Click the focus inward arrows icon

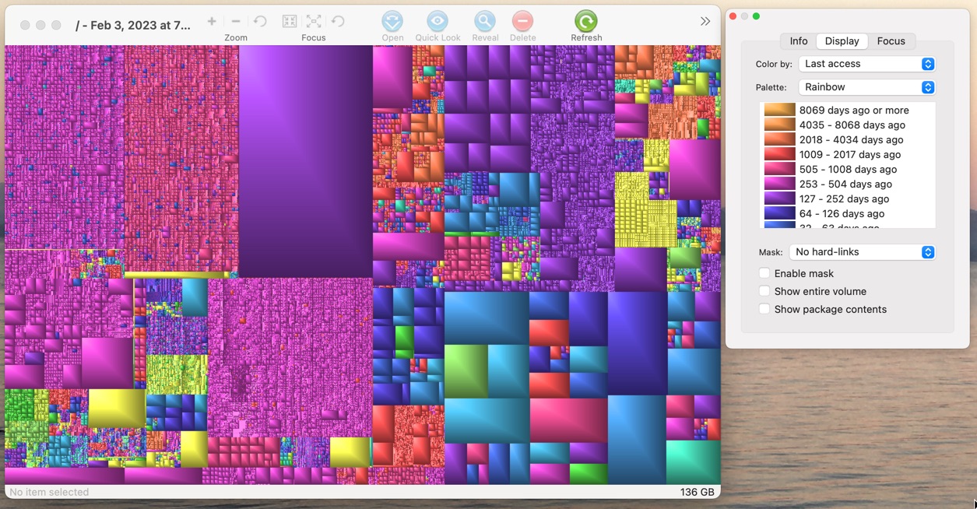[290, 22]
